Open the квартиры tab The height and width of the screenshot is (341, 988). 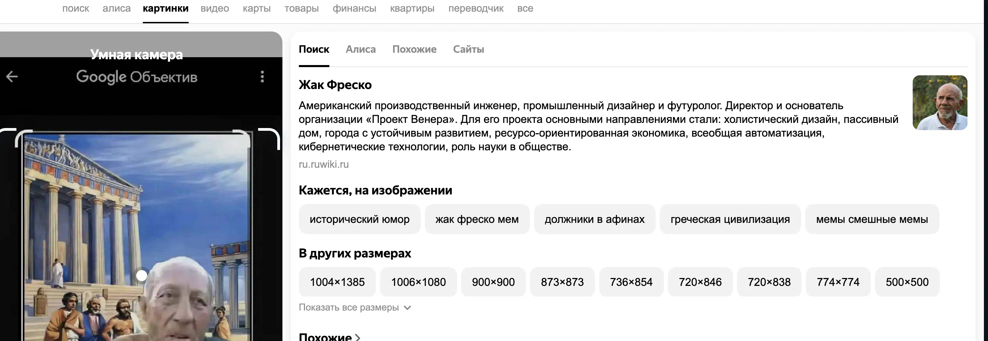click(412, 9)
